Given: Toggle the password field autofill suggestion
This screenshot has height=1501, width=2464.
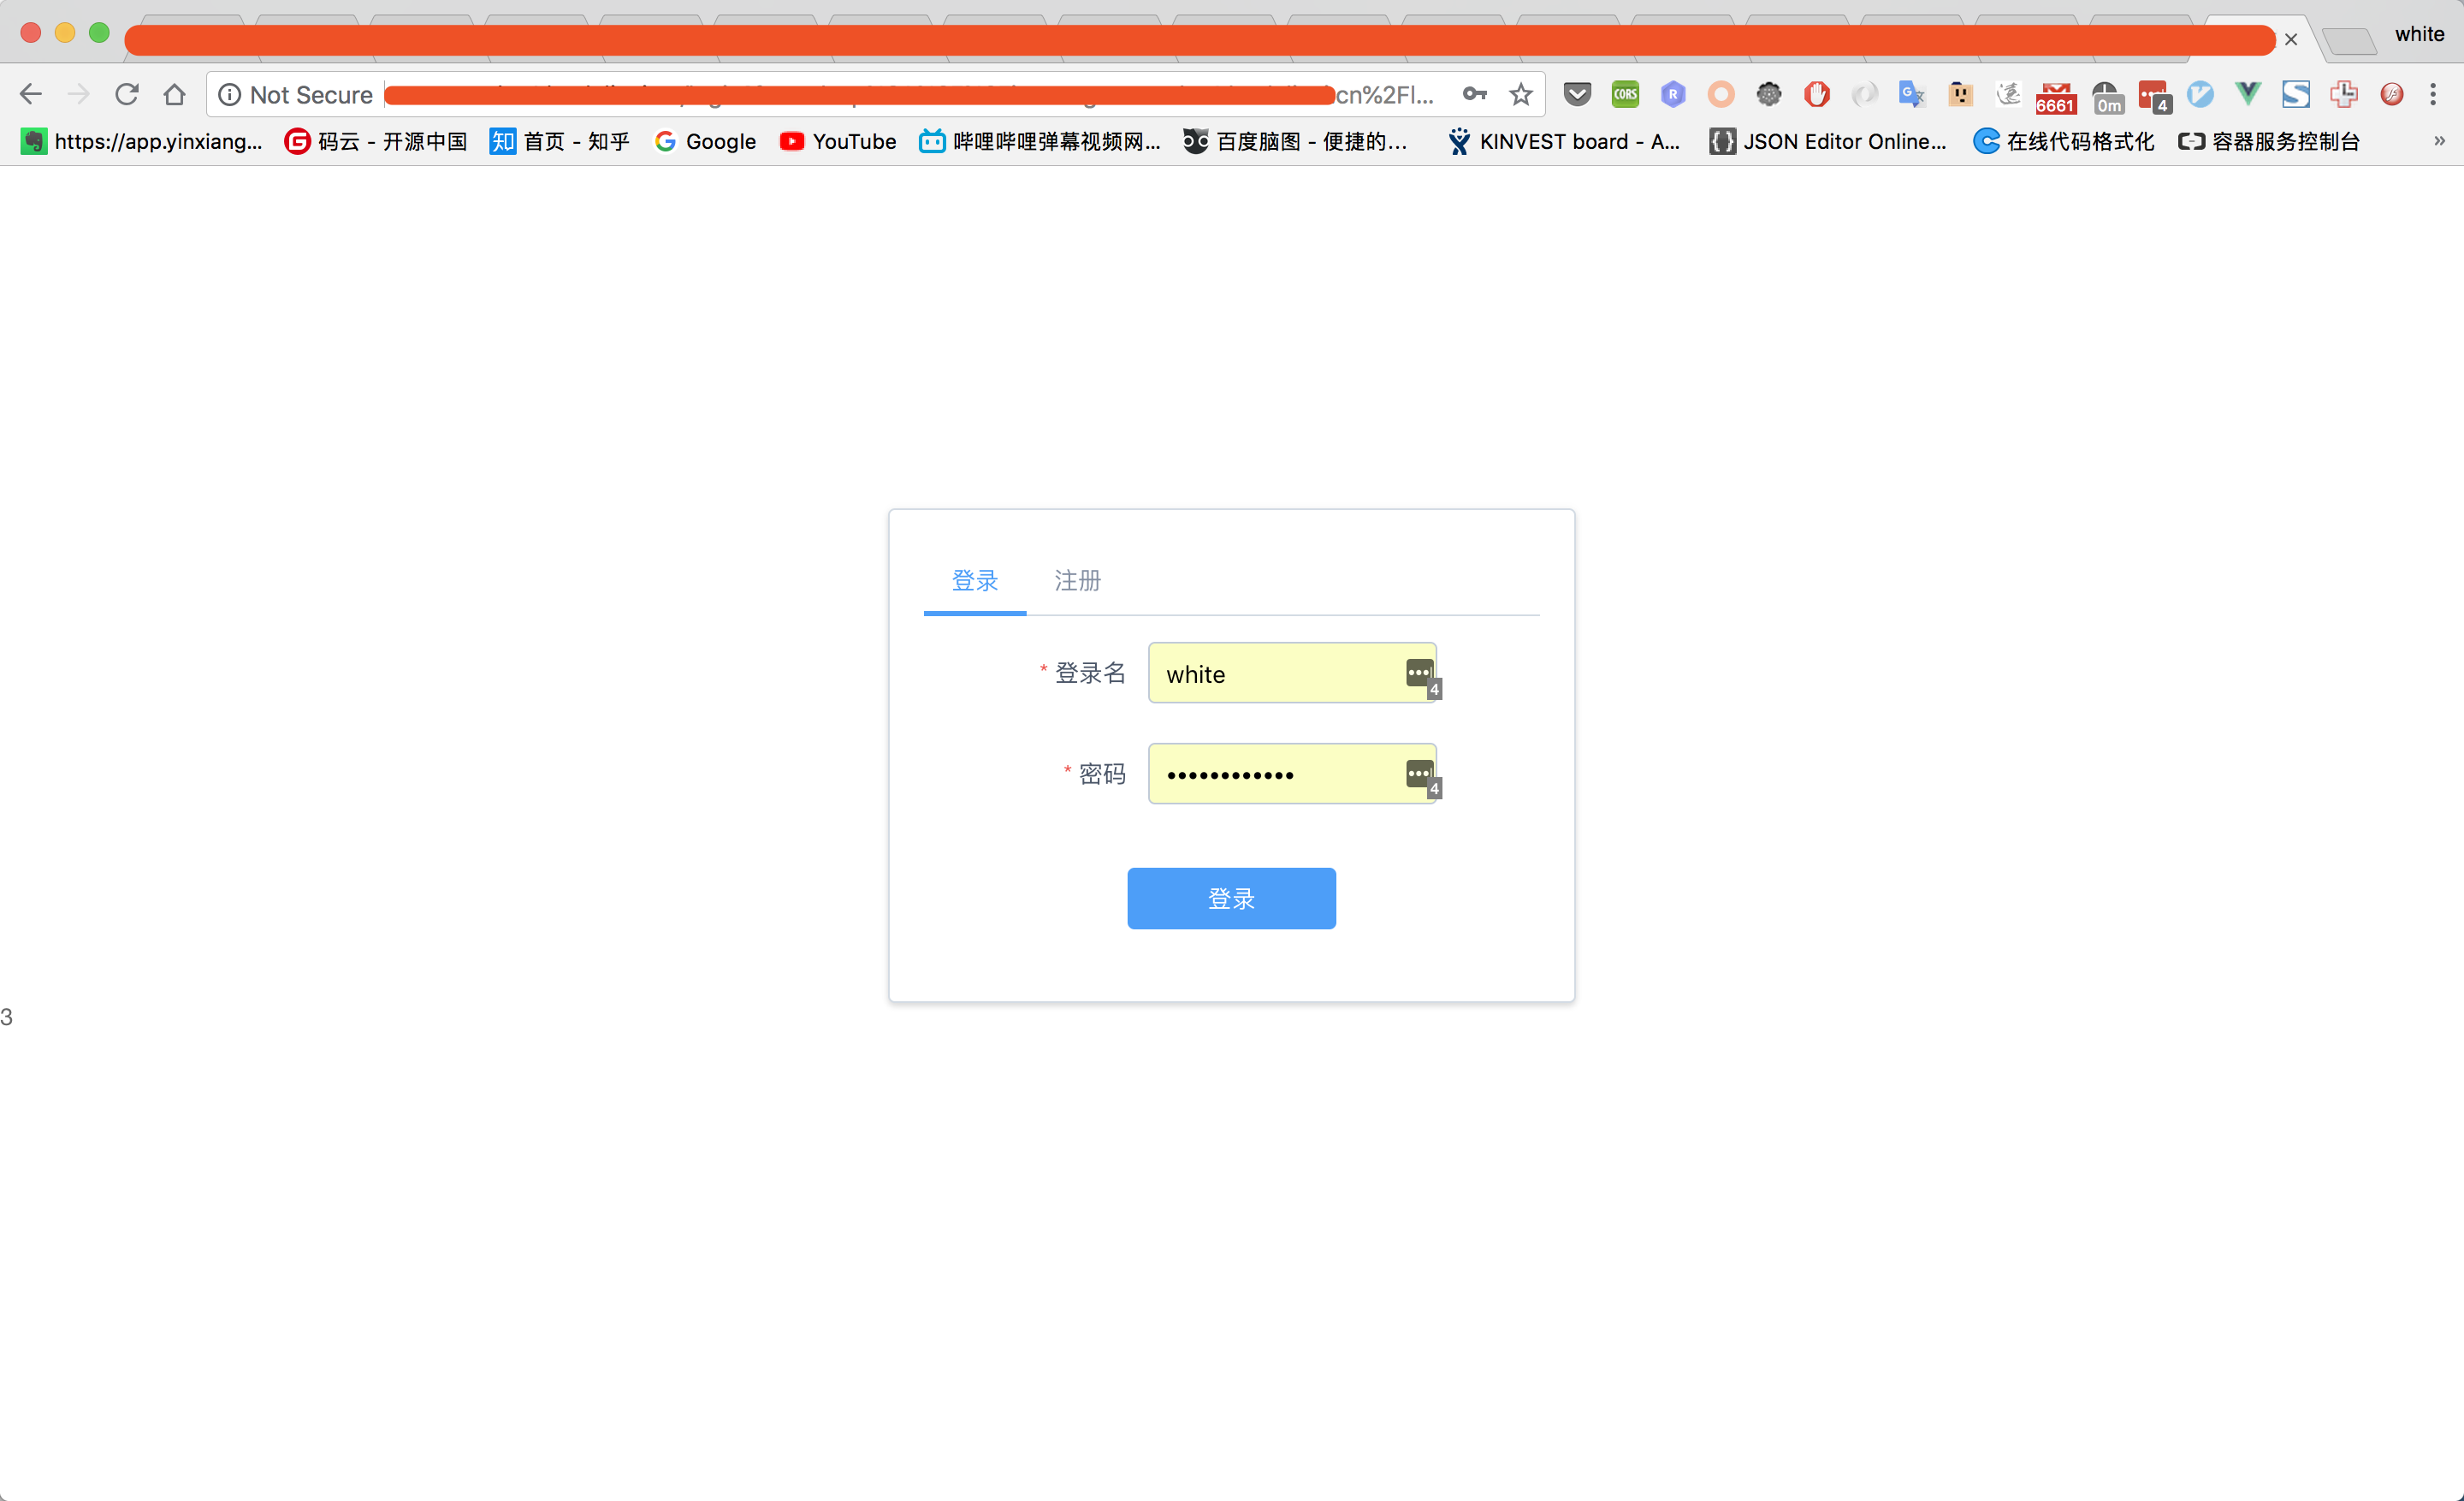Looking at the screenshot, I should coord(1419,771).
